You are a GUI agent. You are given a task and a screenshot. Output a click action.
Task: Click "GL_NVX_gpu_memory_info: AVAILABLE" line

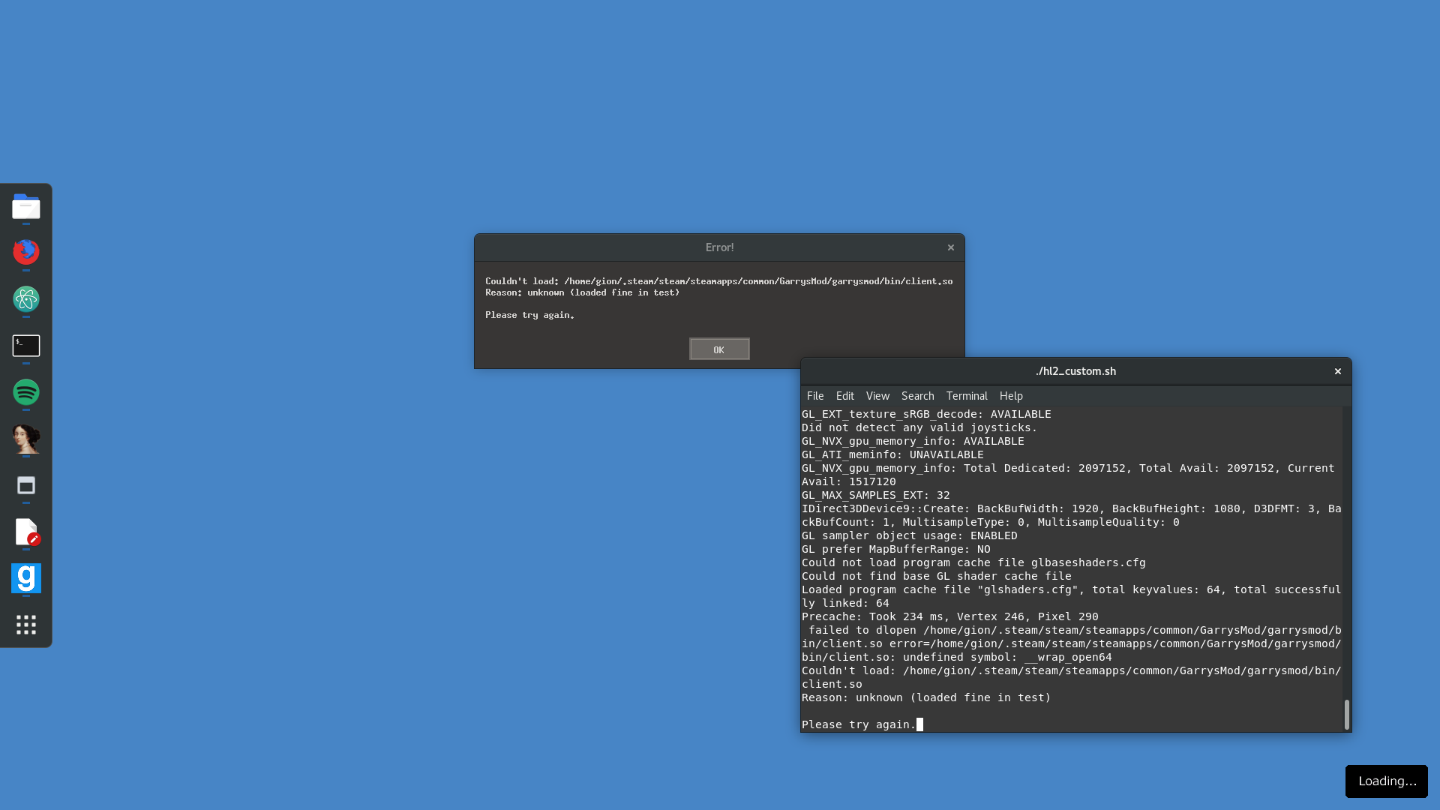pos(913,441)
